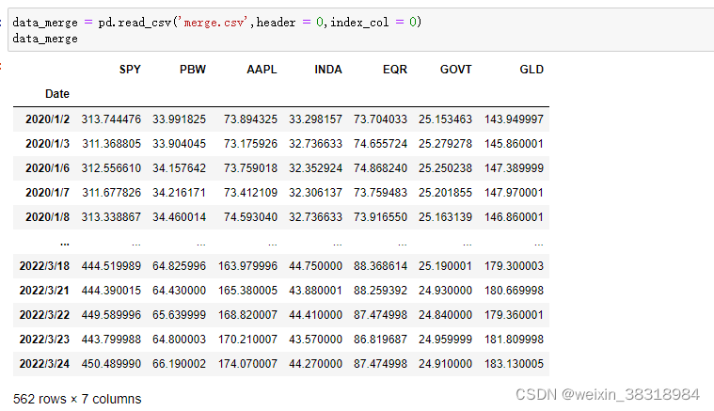Click GLD value 181.809998

514,340
